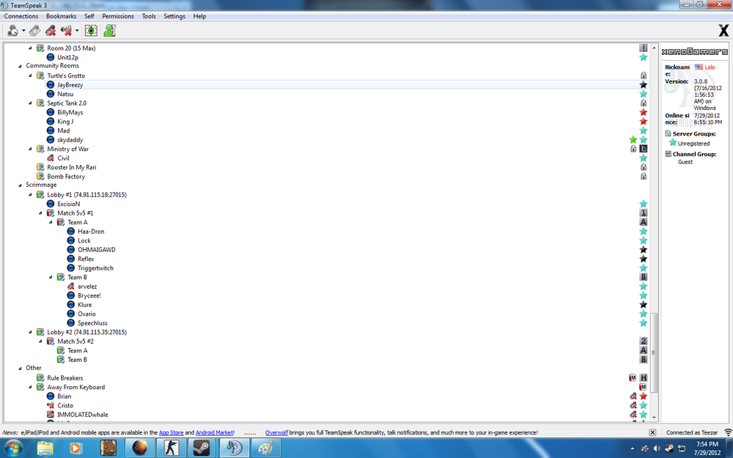Viewport: 733px width, 458px height.
Task: Click the US flag next to Lolo
Action: (699, 67)
